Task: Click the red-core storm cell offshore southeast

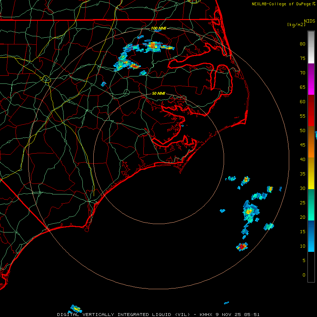Action: (x=242, y=247)
